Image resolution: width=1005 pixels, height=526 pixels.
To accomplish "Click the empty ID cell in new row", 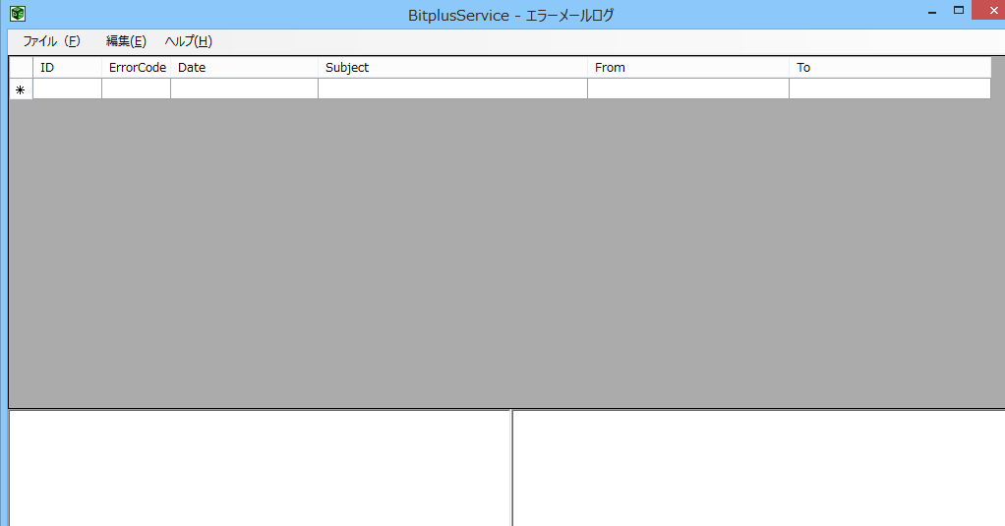I will [67, 89].
